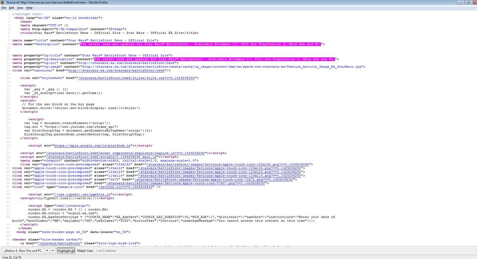The width and height of the screenshot is (477, 259).
Task: Click the Typekit.load try-catch line
Action: point(67,198)
